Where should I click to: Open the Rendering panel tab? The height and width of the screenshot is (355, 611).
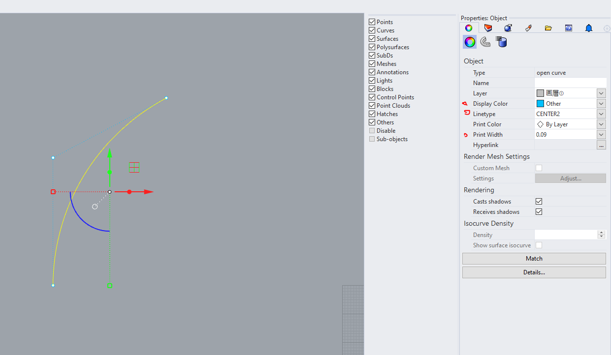point(508,28)
